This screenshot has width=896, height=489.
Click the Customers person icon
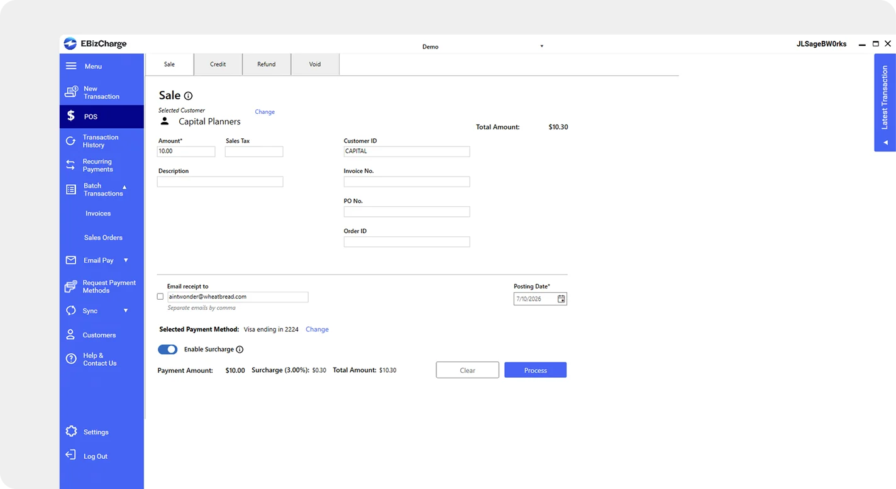pyautogui.click(x=70, y=335)
